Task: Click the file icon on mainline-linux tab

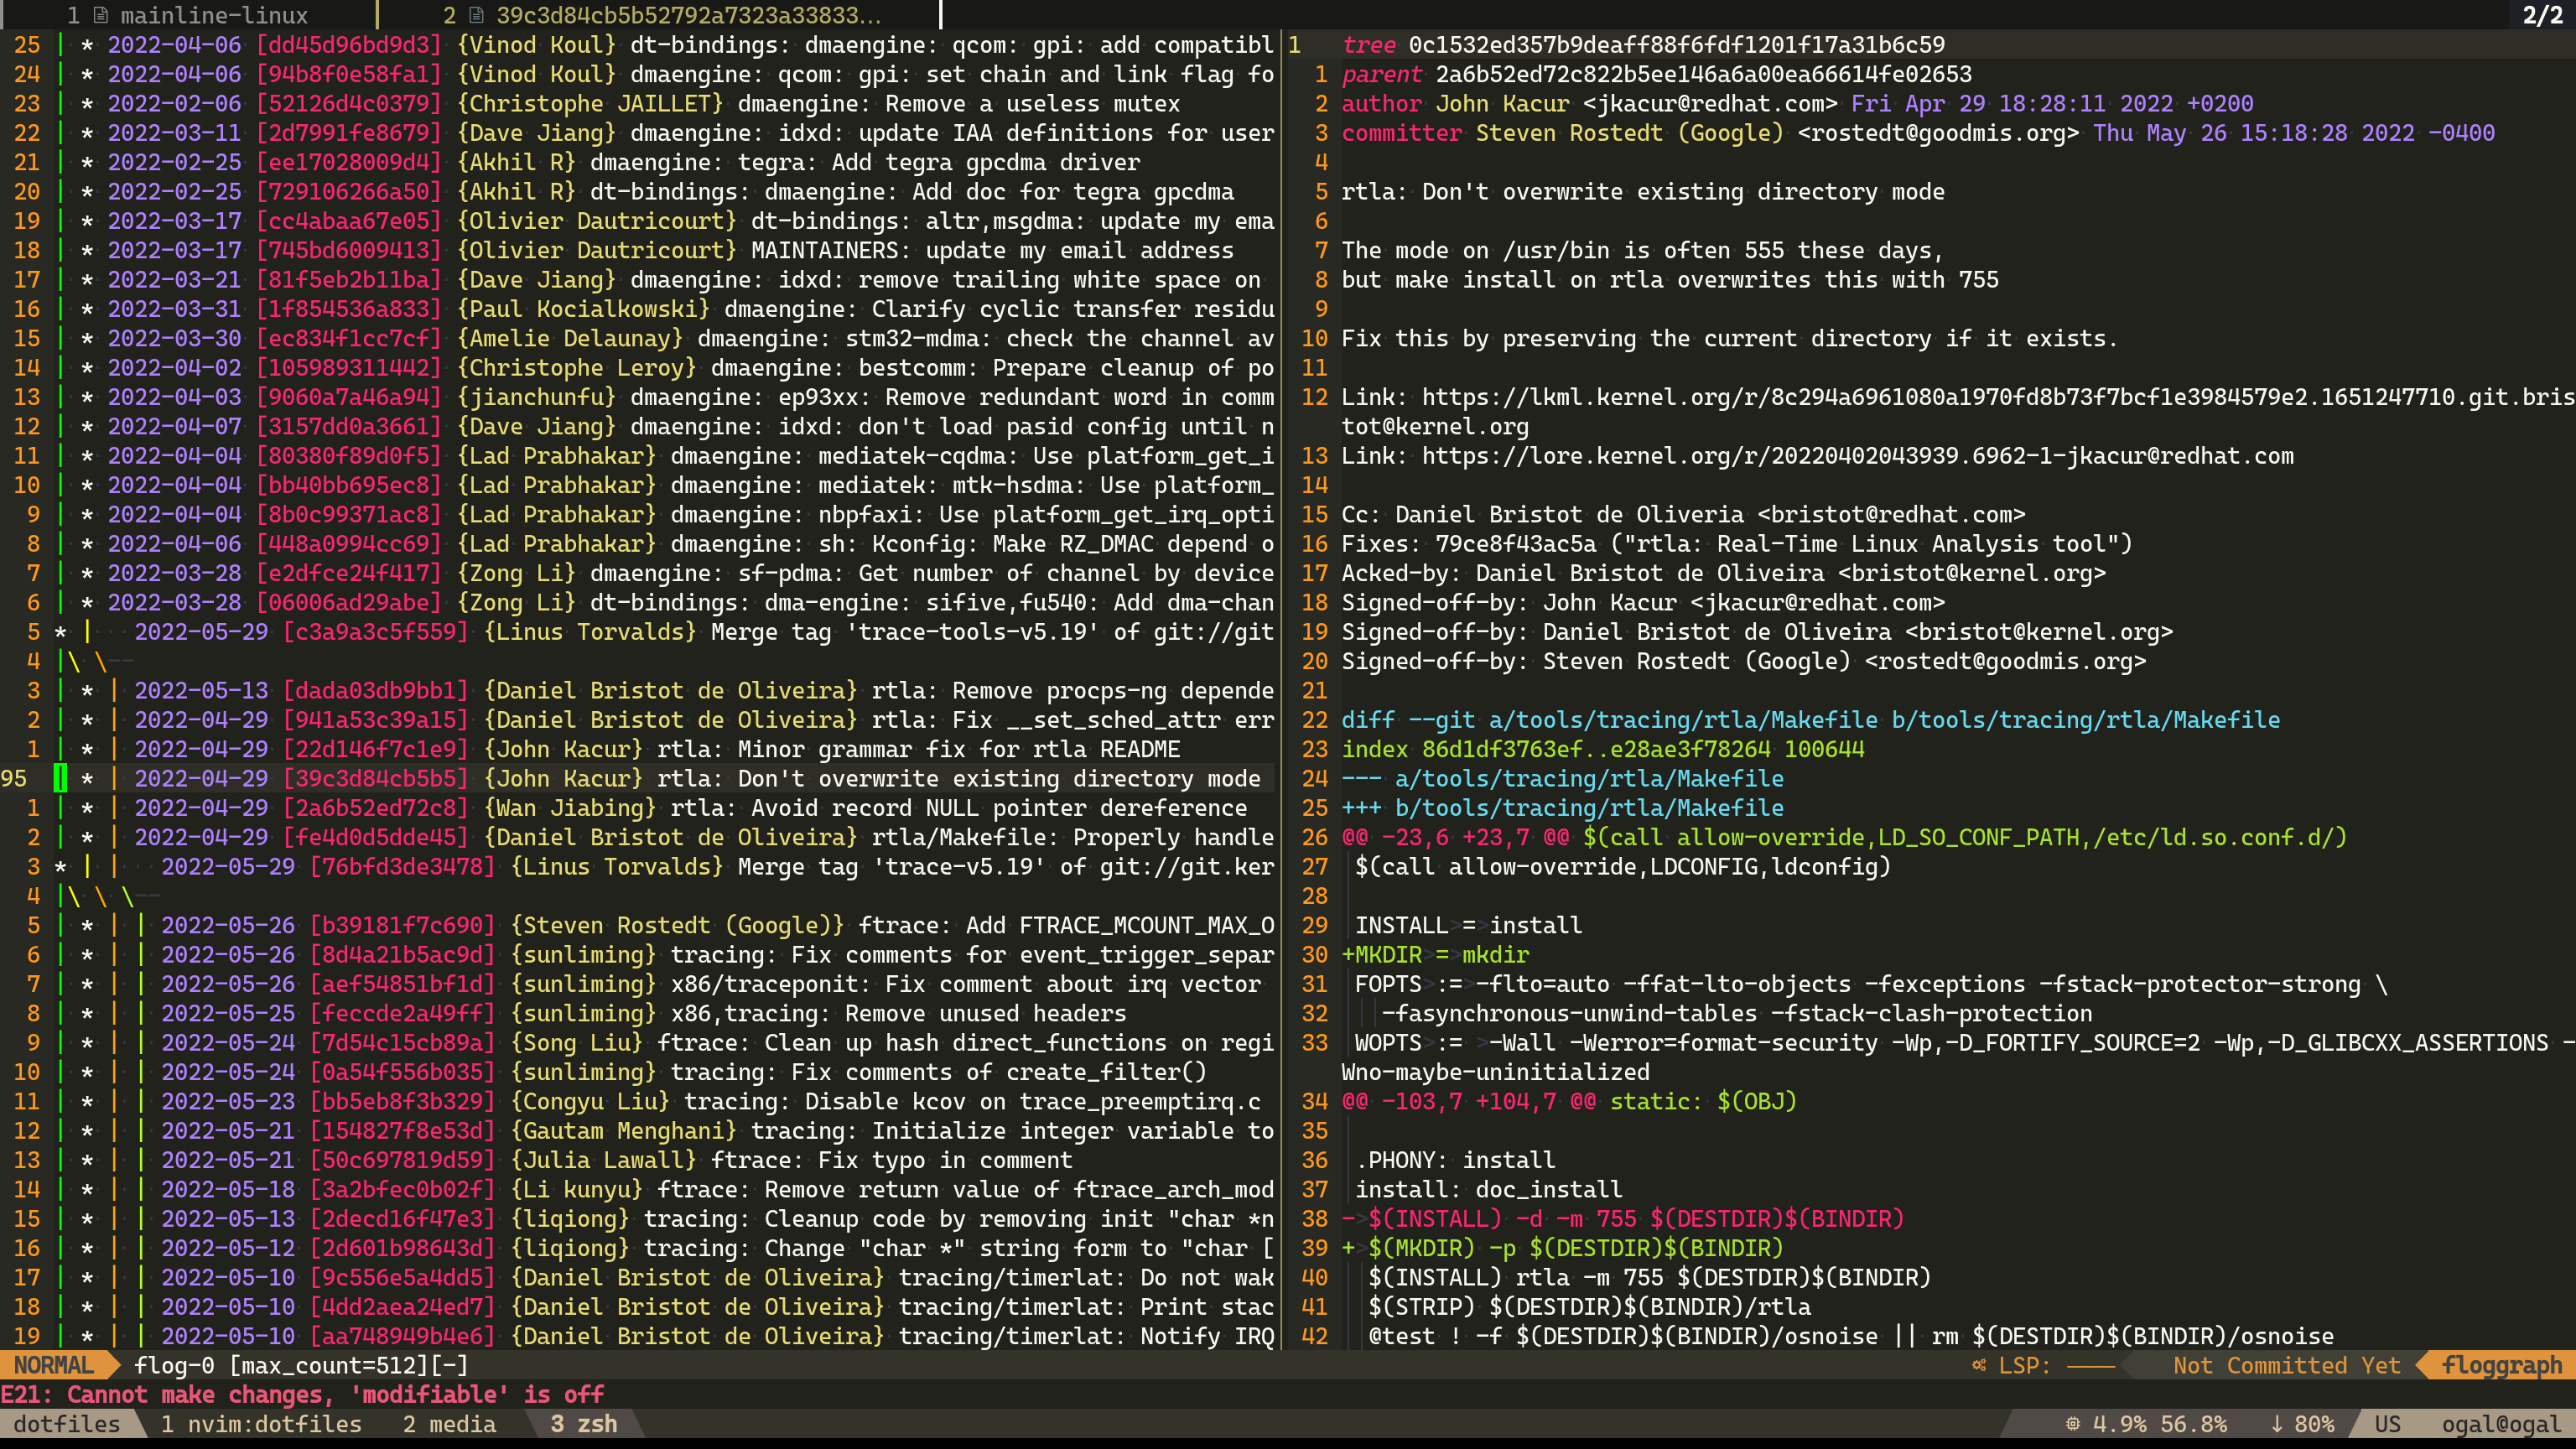Action: coord(101,15)
